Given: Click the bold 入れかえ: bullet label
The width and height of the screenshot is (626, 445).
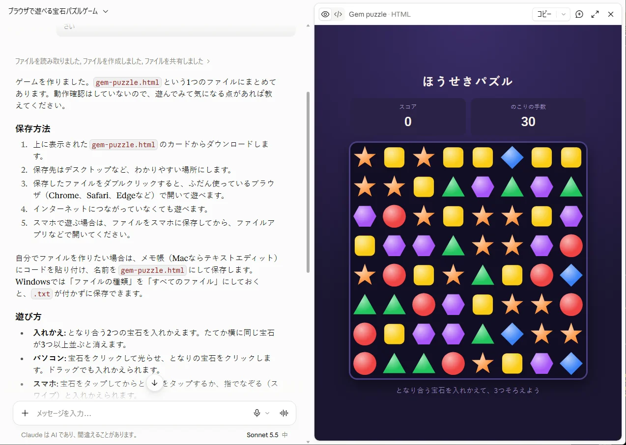Looking at the screenshot, I should pos(50,333).
